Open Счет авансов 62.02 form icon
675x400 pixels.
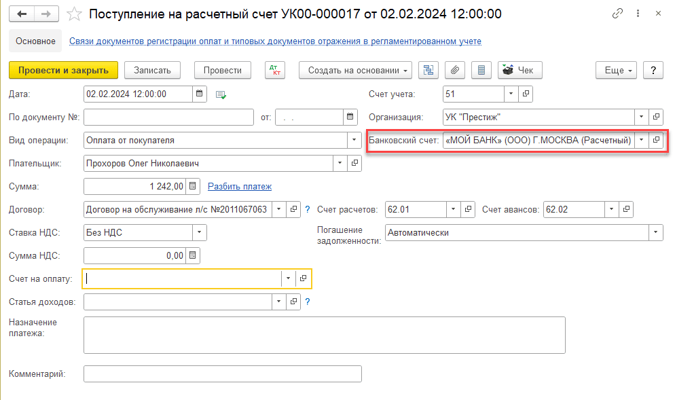[x=626, y=209]
